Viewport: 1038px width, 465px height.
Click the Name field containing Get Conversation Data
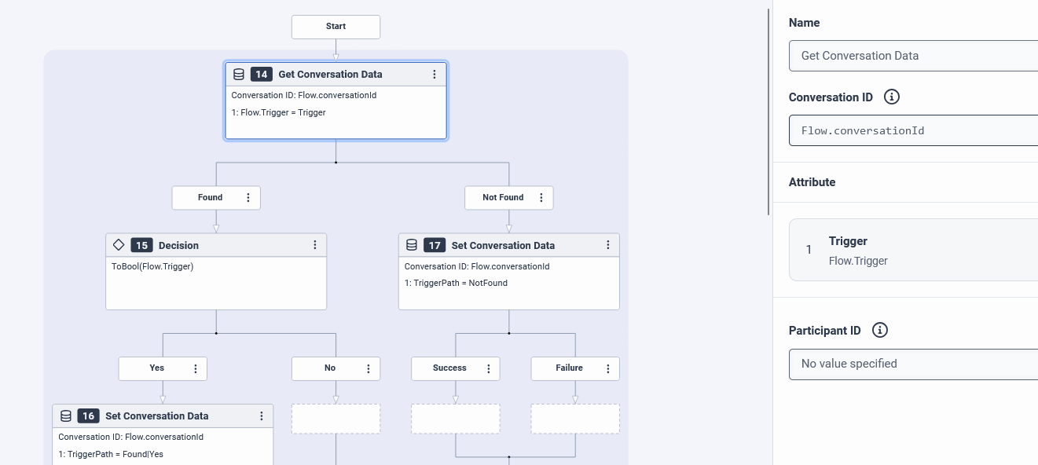[913, 56]
